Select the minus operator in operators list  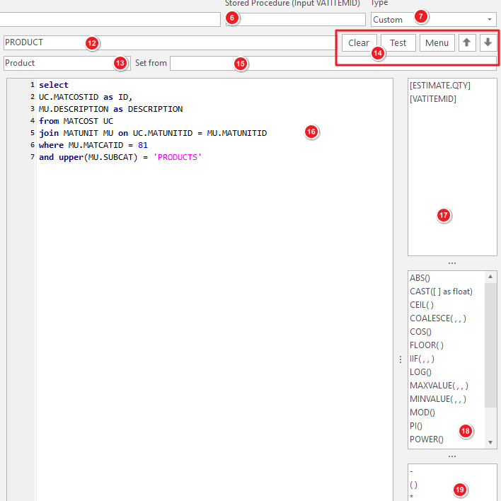tap(412, 471)
